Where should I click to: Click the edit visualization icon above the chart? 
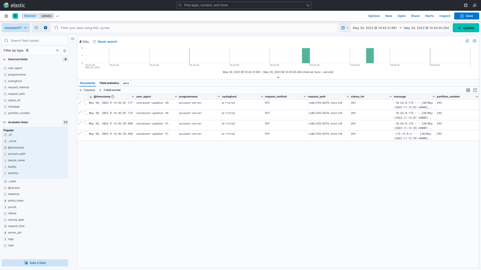(x=467, y=41)
